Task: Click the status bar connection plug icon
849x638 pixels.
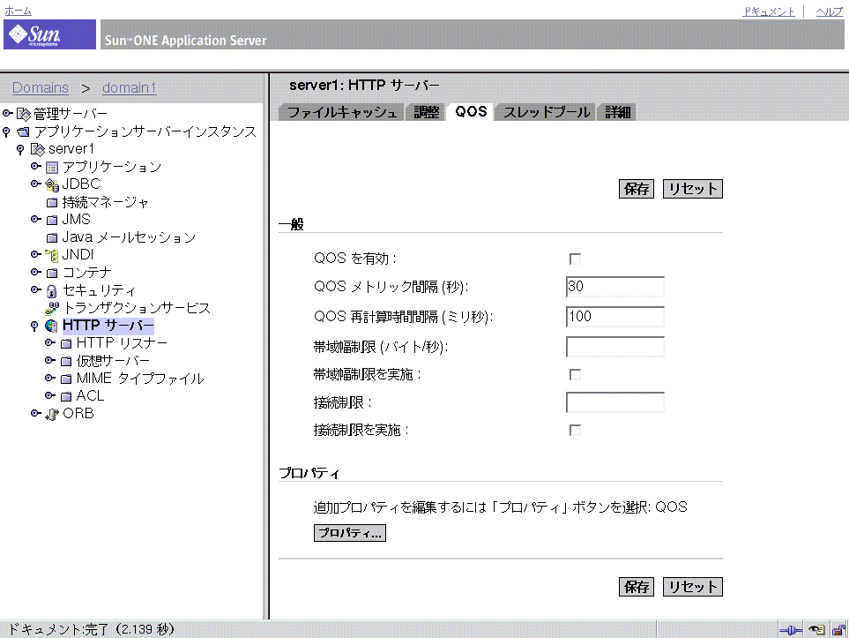Action: (791, 630)
